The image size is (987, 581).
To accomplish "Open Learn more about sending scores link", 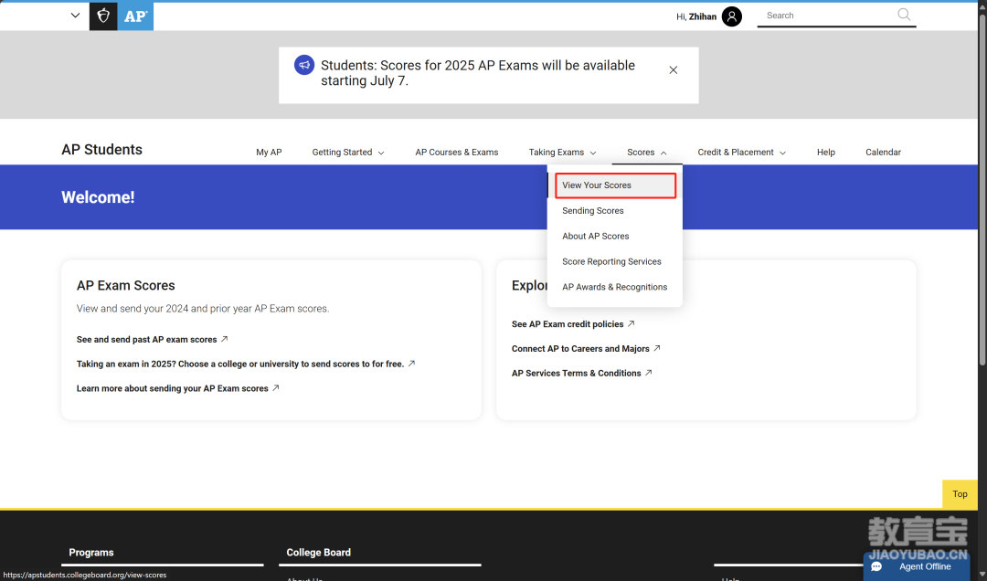I will pos(177,388).
